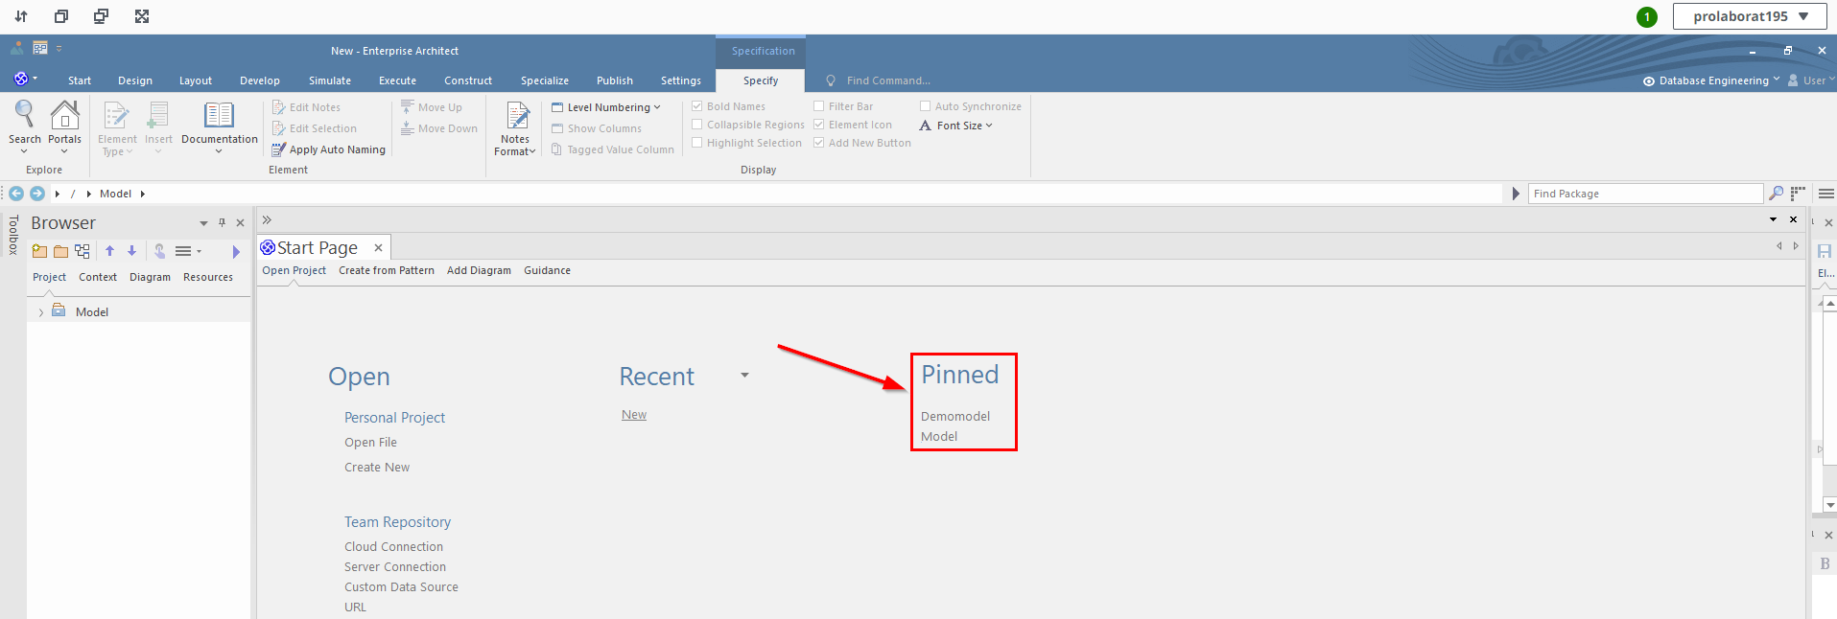Click the Create from Pattern tab
This screenshot has height=619, width=1837.
(x=387, y=270)
